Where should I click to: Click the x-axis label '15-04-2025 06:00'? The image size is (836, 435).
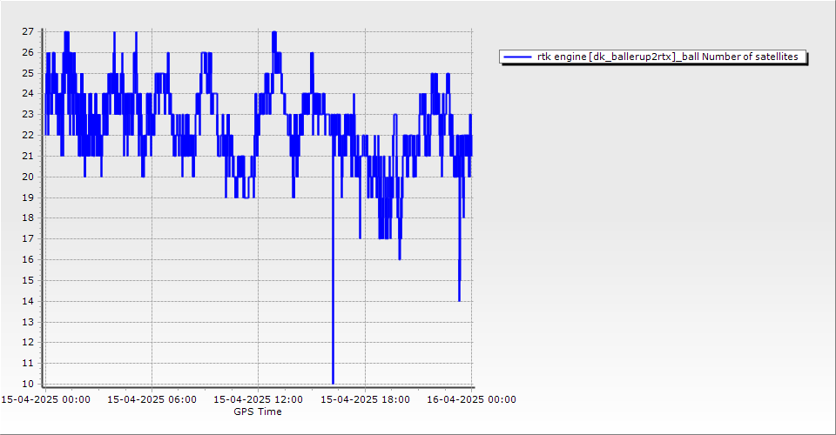click(x=152, y=399)
